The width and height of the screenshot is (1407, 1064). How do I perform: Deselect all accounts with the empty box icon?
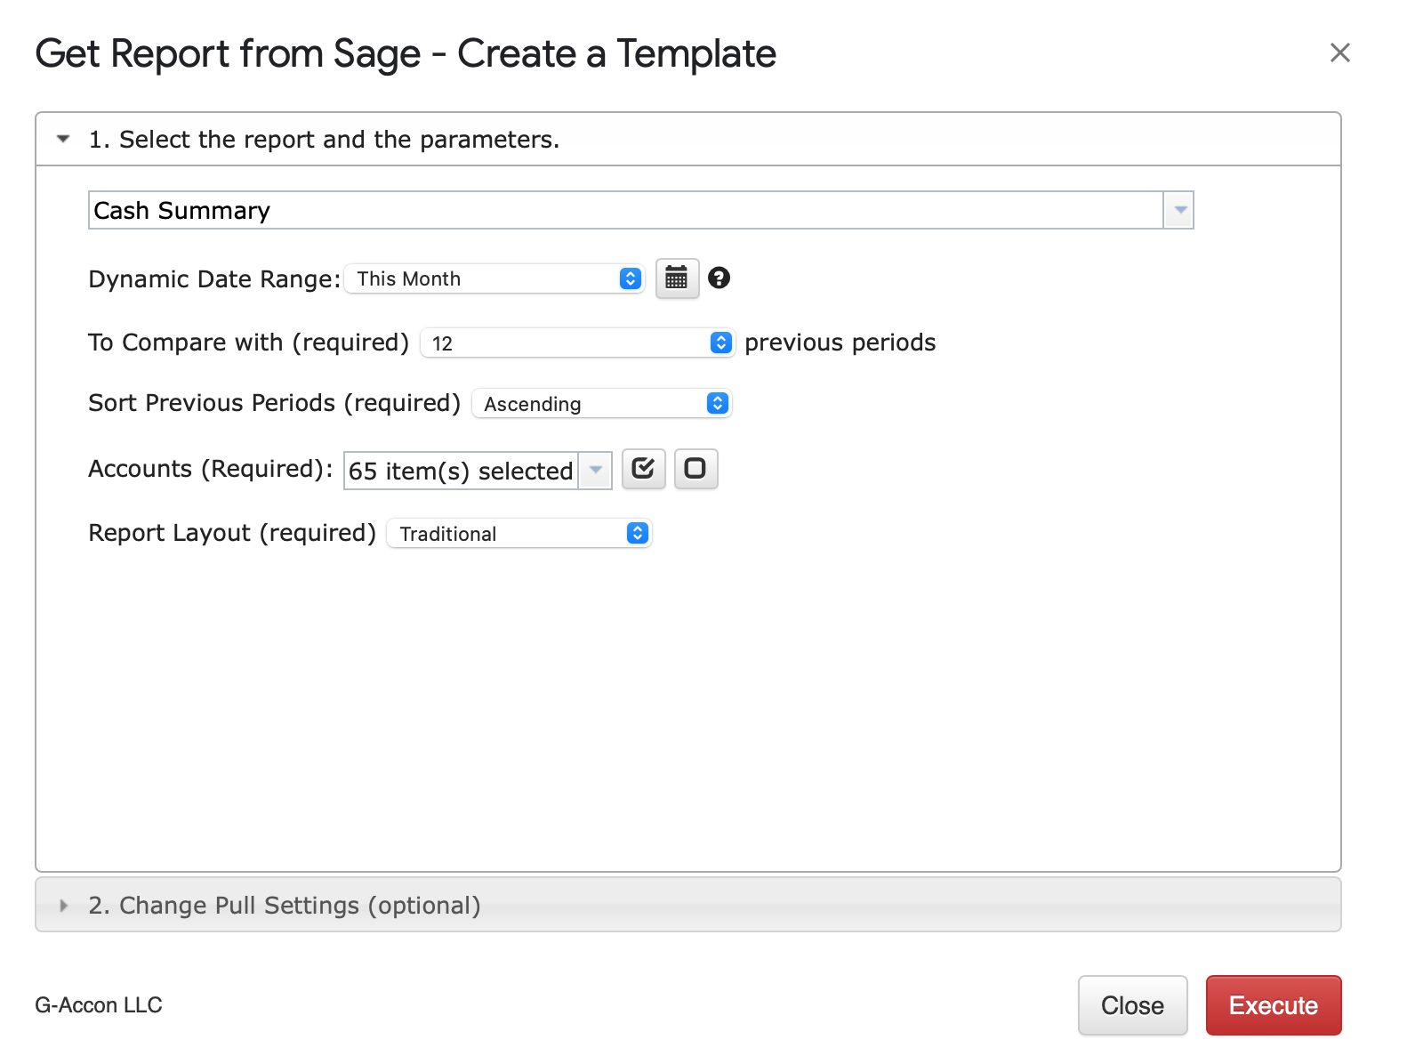(x=695, y=469)
